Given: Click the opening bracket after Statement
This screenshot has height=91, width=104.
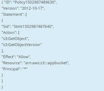Looking at the screenshot, I should (x=26, y=14).
